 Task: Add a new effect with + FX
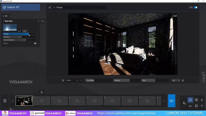5,16
